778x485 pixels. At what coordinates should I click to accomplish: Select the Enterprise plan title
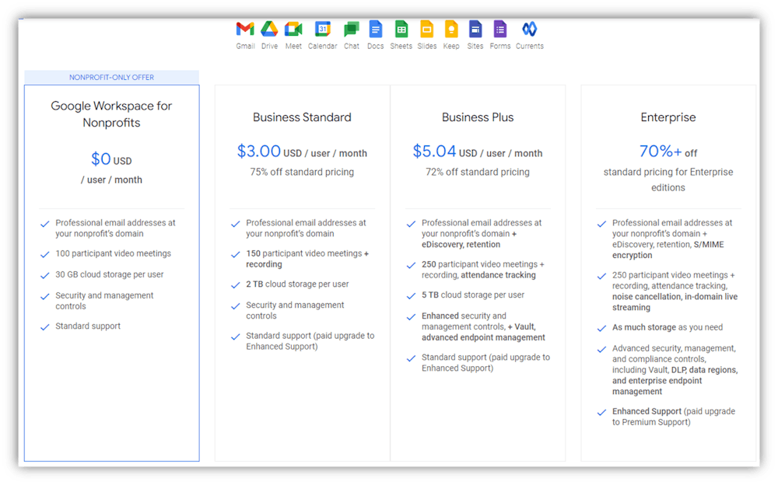coord(668,117)
